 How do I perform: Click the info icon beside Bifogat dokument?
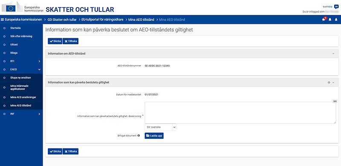[x=139, y=136]
